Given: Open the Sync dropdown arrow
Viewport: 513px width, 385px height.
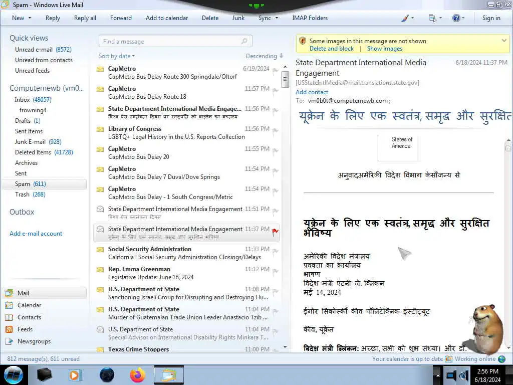Looking at the screenshot, I should pyautogui.click(x=277, y=18).
